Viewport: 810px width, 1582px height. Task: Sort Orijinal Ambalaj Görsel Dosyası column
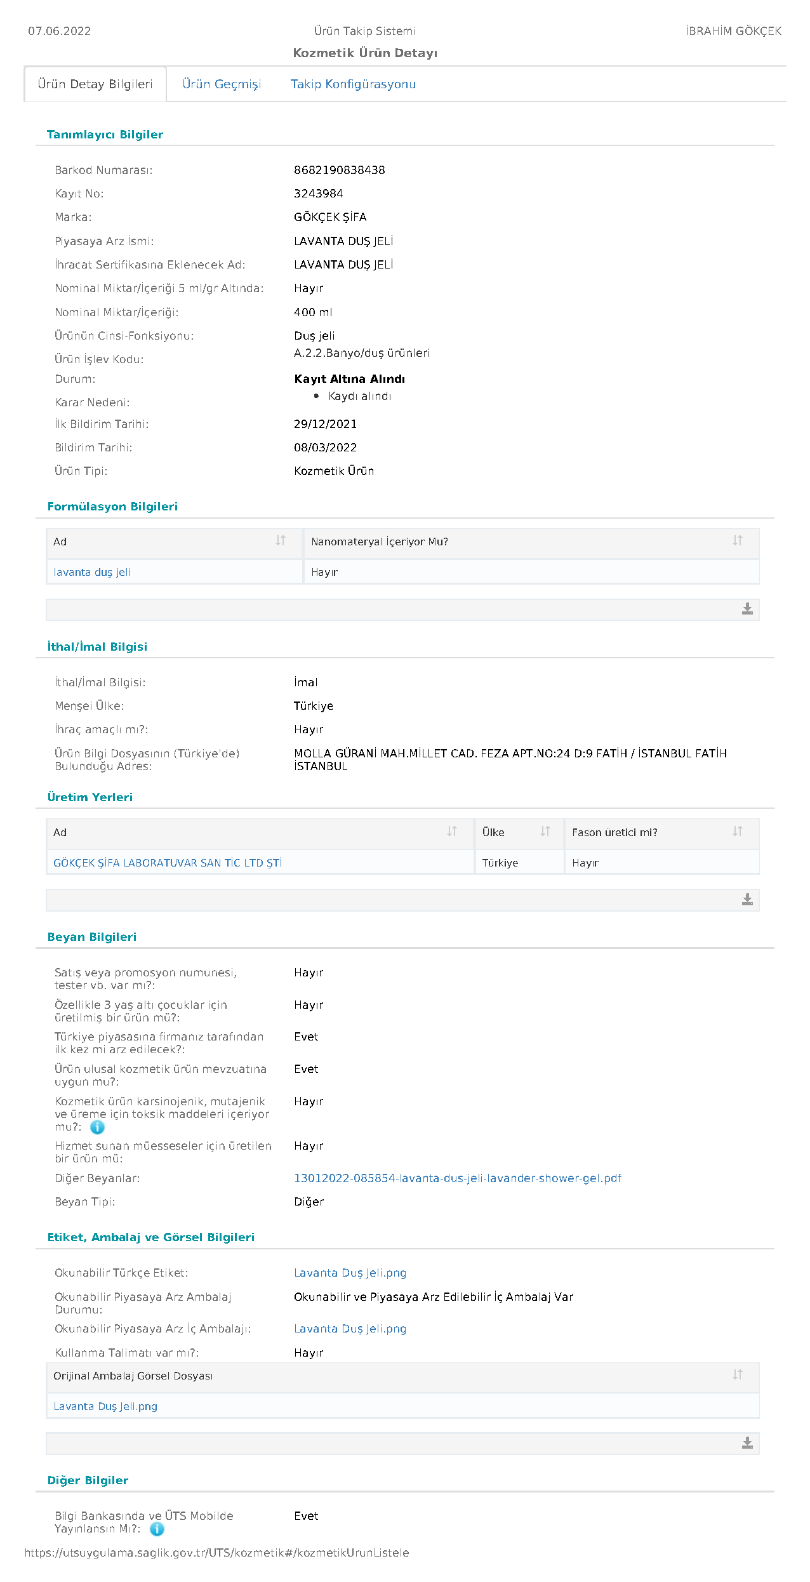(x=737, y=1374)
